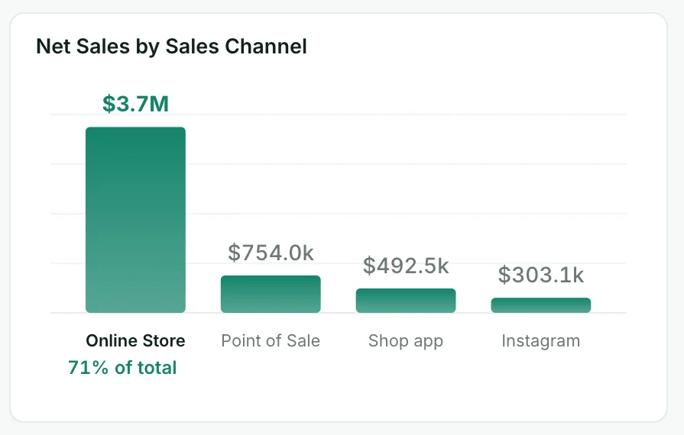Click the Online Store bar
Image resolution: width=684 pixels, height=435 pixels.
(x=136, y=220)
